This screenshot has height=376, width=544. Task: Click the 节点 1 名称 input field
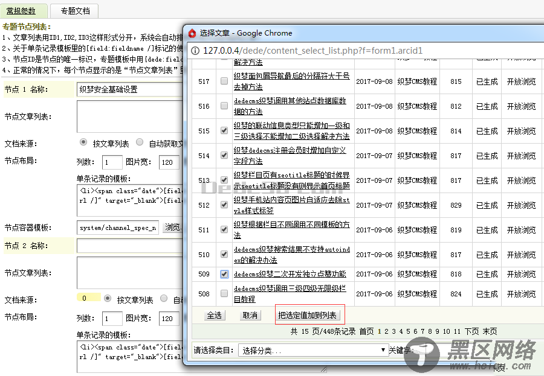point(130,89)
